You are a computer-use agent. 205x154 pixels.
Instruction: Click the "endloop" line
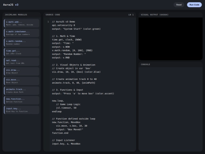(57, 111)
